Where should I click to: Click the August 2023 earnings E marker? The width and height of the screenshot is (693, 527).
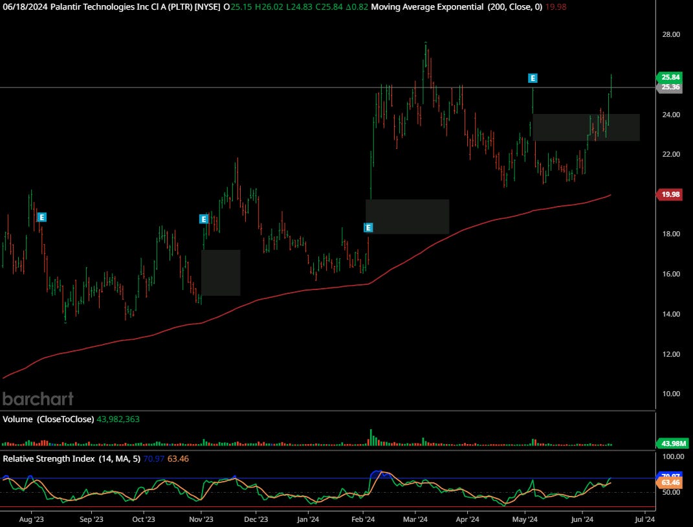[41, 217]
